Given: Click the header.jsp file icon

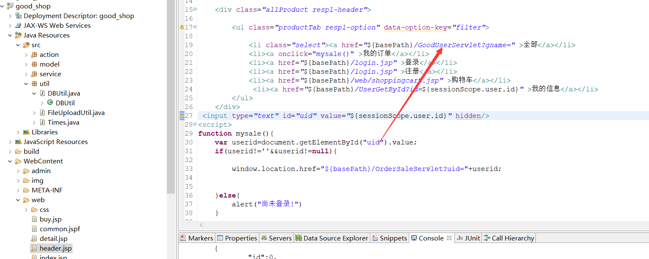Looking at the screenshot, I should click(35, 248).
